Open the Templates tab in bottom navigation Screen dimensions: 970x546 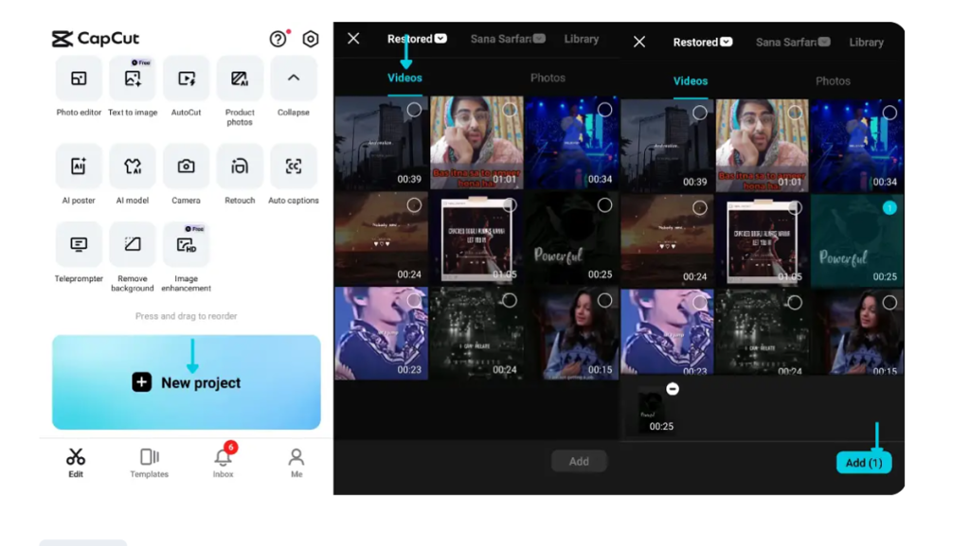149,462
